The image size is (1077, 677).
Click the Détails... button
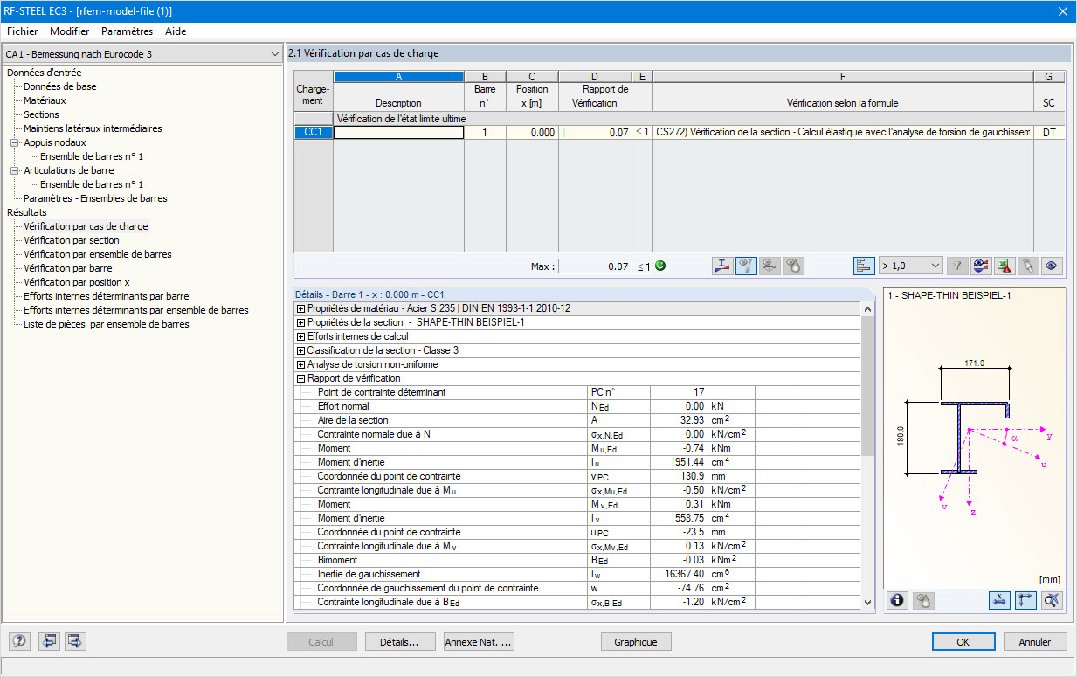pos(399,642)
